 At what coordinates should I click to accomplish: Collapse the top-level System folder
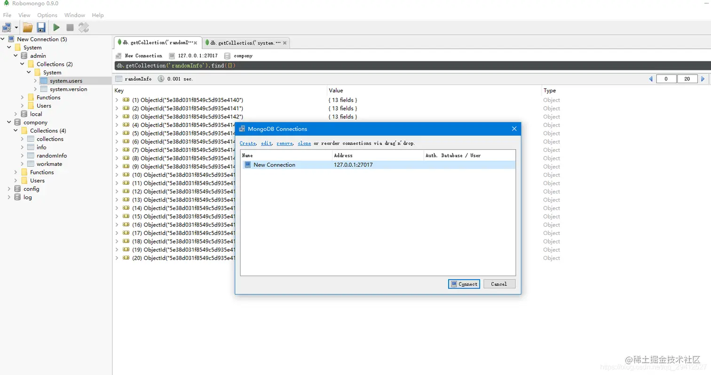pos(9,47)
